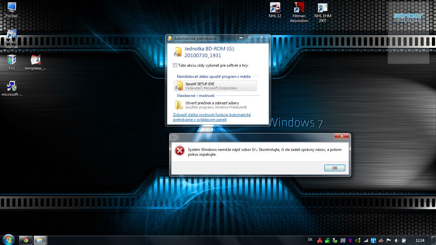Open link to more AutoPlay options
Image resolution: width=436 pixels, height=245 pixels.
[x=212, y=117]
